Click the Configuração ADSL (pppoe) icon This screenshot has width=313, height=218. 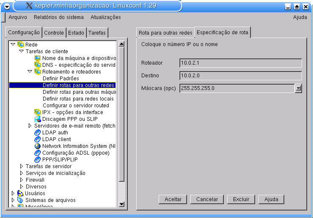click(37, 153)
